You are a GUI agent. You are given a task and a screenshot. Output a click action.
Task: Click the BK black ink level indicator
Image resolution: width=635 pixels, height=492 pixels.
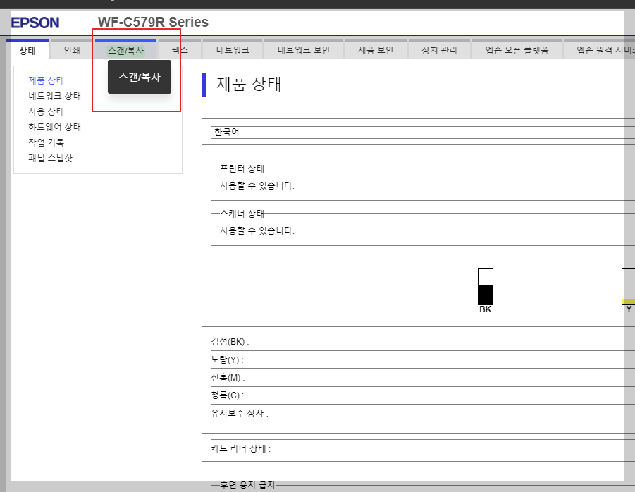tap(485, 286)
